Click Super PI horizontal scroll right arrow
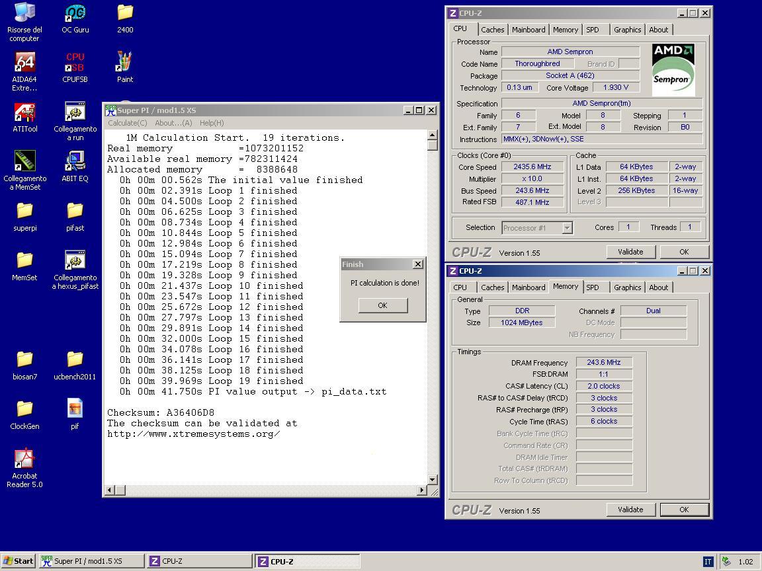Viewport: 762px width, 571px height. [422, 490]
